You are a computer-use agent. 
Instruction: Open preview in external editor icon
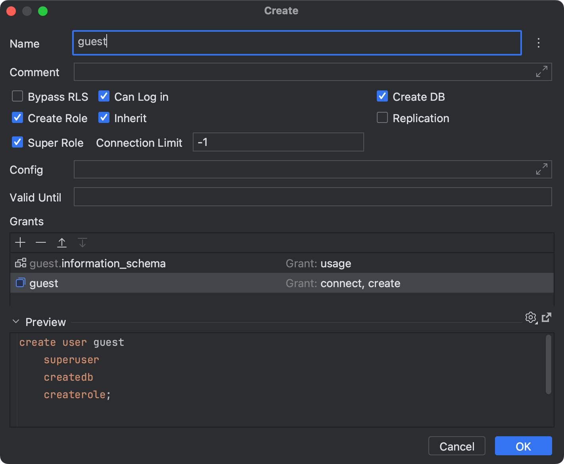pos(547,317)
